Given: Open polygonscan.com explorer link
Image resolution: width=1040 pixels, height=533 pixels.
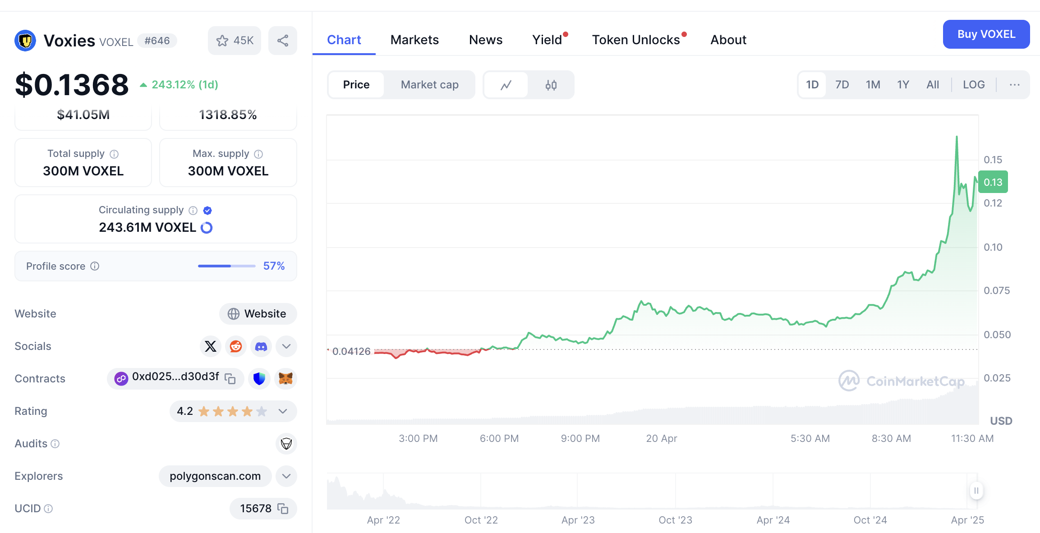Looking at the screenshot, I should [215, 476].
